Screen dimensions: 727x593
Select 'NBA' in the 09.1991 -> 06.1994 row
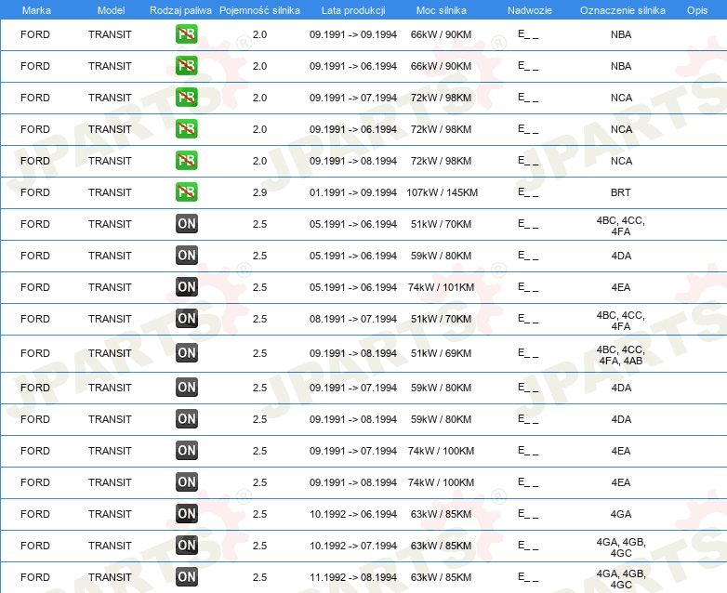(621, 66)
